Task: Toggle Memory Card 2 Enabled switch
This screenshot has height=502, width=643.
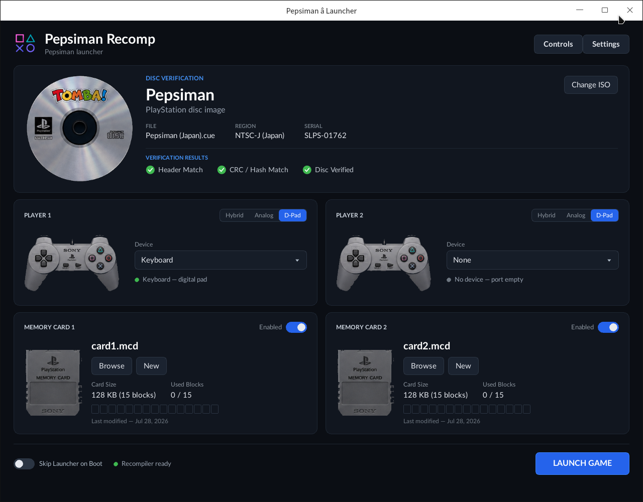Action: (x=608, y=327)
